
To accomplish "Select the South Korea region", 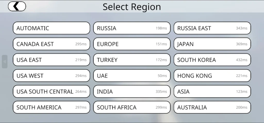I will (212, 60).
